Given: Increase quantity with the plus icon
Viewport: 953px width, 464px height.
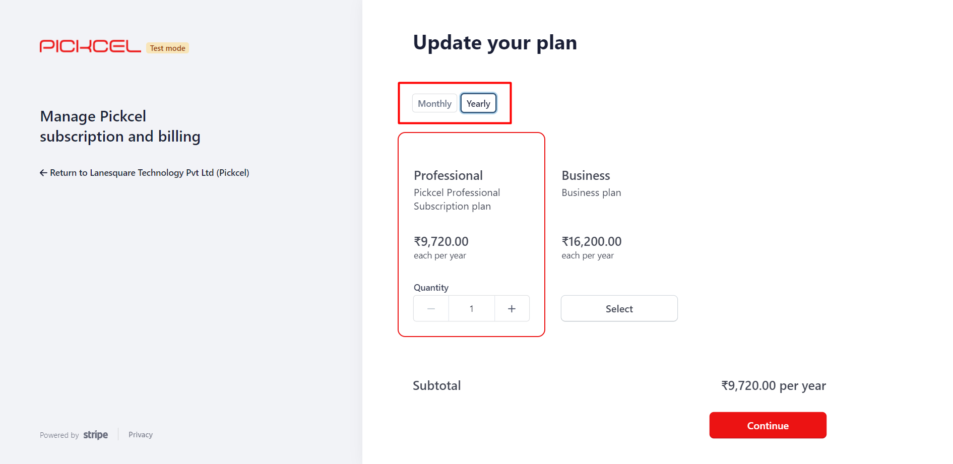Looking at the screenshot, I should click(512, 308).
